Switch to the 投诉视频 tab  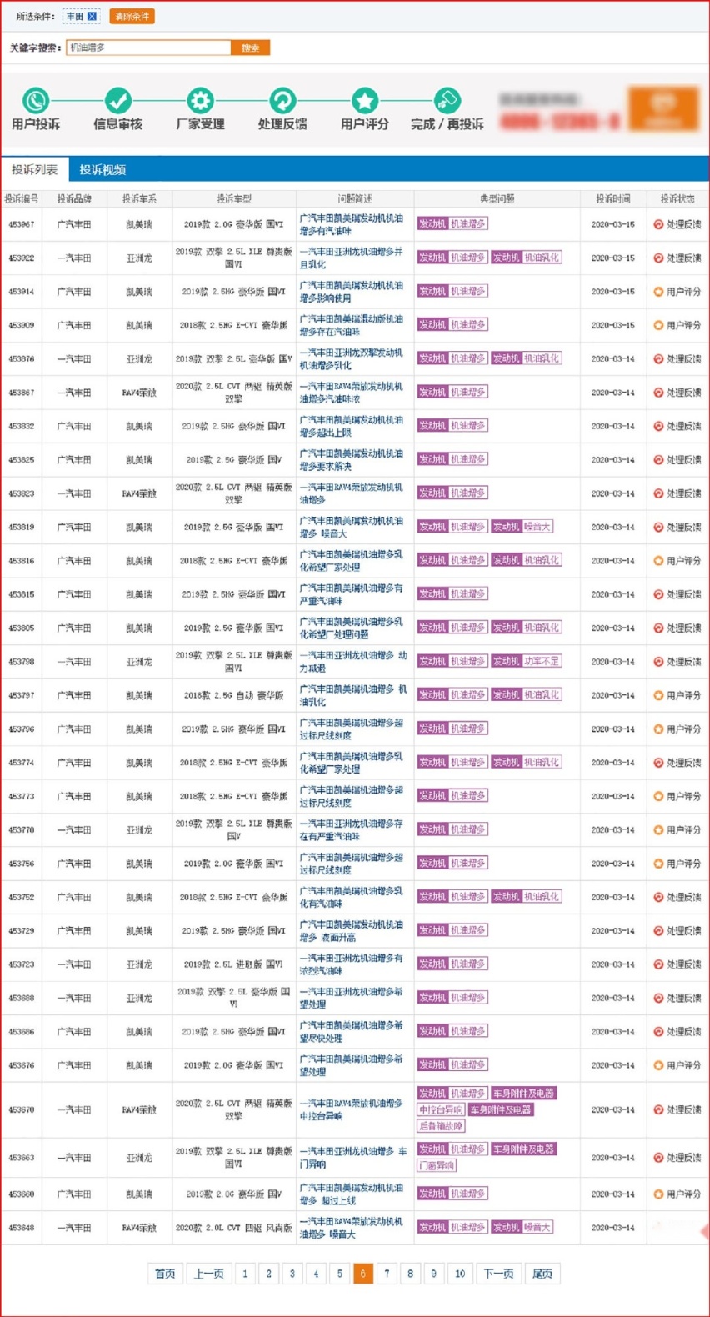[102, 169]
